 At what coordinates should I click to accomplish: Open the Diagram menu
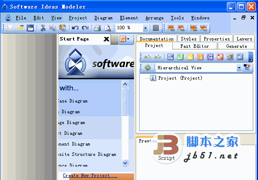coord(103,18)
